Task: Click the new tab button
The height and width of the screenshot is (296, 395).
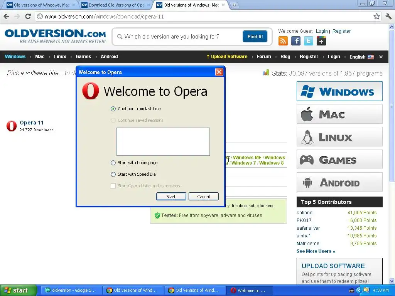Action: 234,5
